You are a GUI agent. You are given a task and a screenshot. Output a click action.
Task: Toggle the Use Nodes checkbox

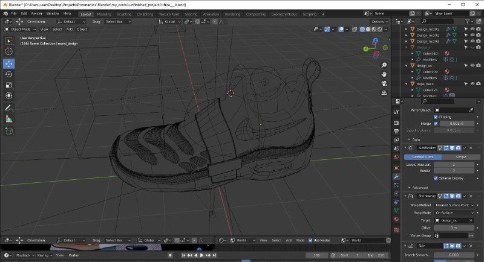[x=310, y=240]
